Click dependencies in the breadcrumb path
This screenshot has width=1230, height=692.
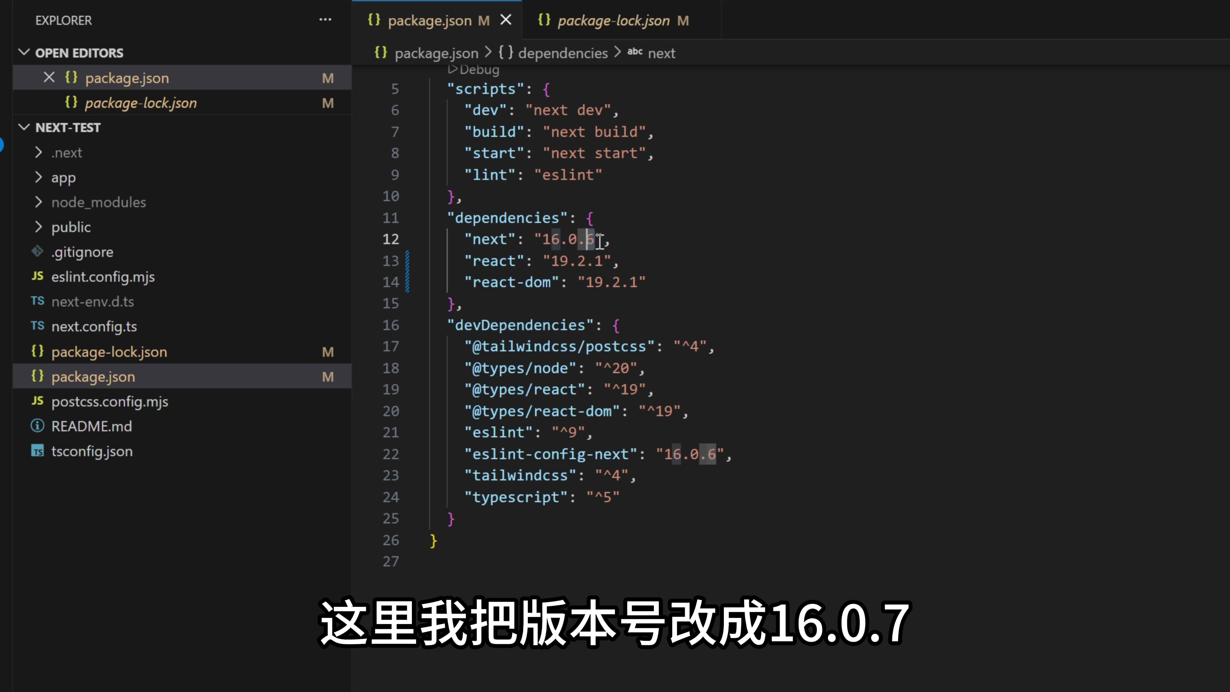point(562,53)
